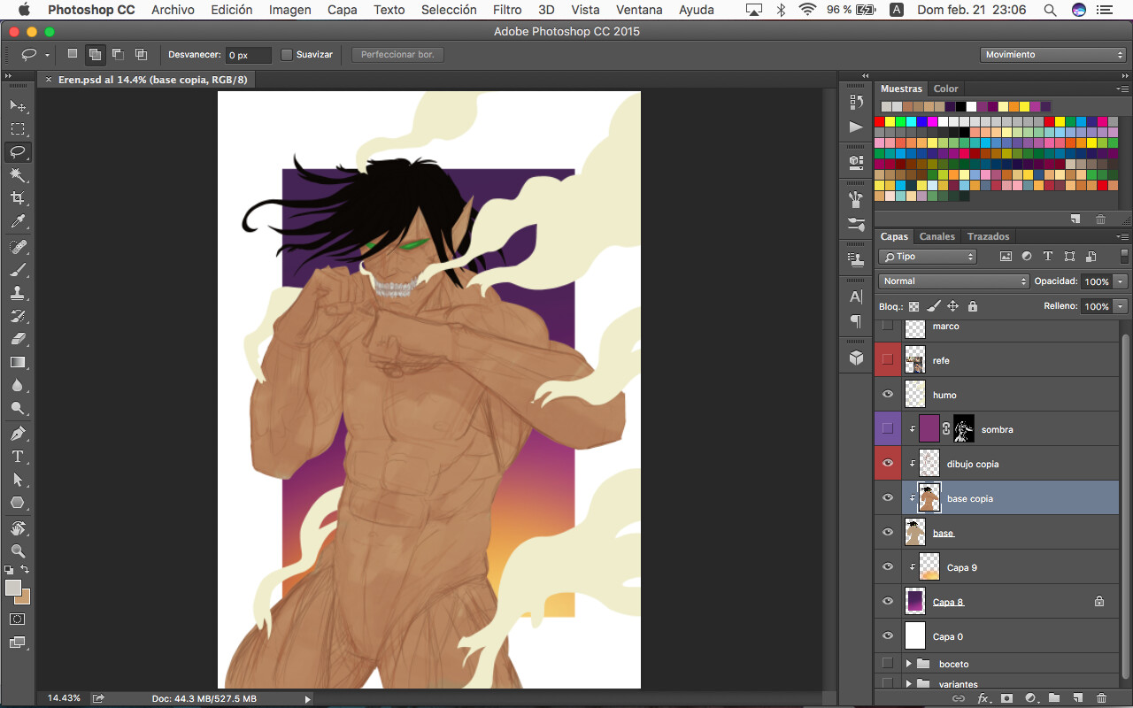Select the Dodge tool

(18, 408)
